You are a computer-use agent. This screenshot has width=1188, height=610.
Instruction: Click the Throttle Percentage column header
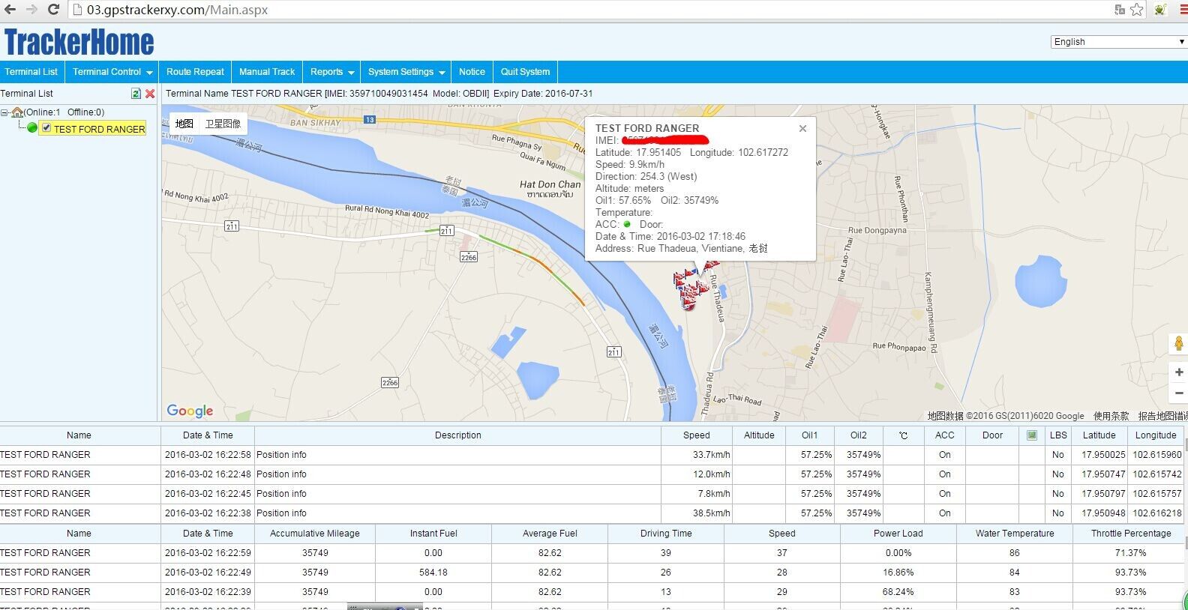coord(1131,534)
